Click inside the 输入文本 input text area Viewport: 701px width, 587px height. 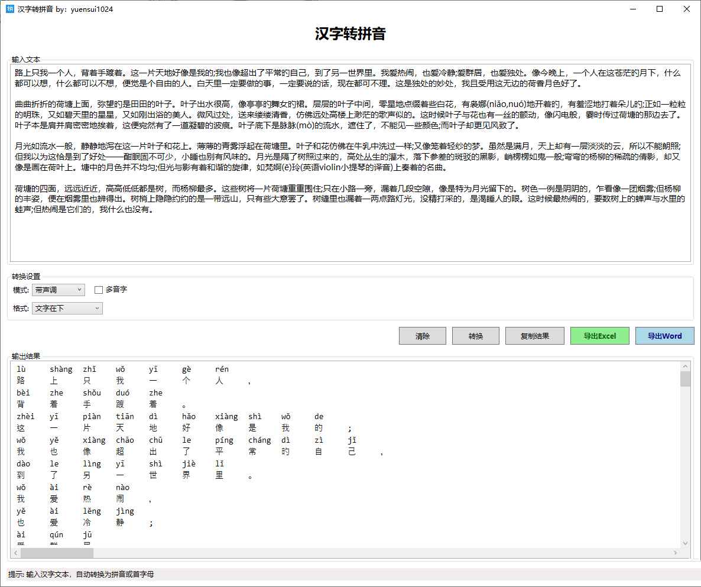click(349, 166)
